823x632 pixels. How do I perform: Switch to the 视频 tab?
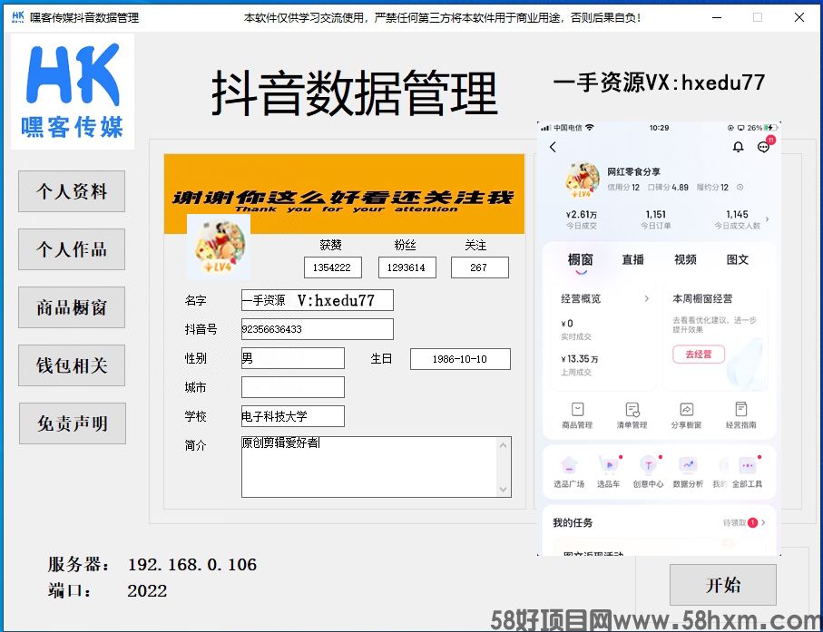[685, 259]
